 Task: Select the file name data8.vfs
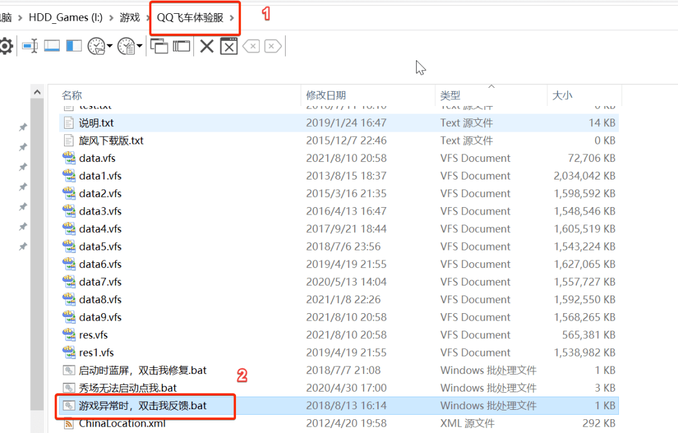(x=100, y=299)
